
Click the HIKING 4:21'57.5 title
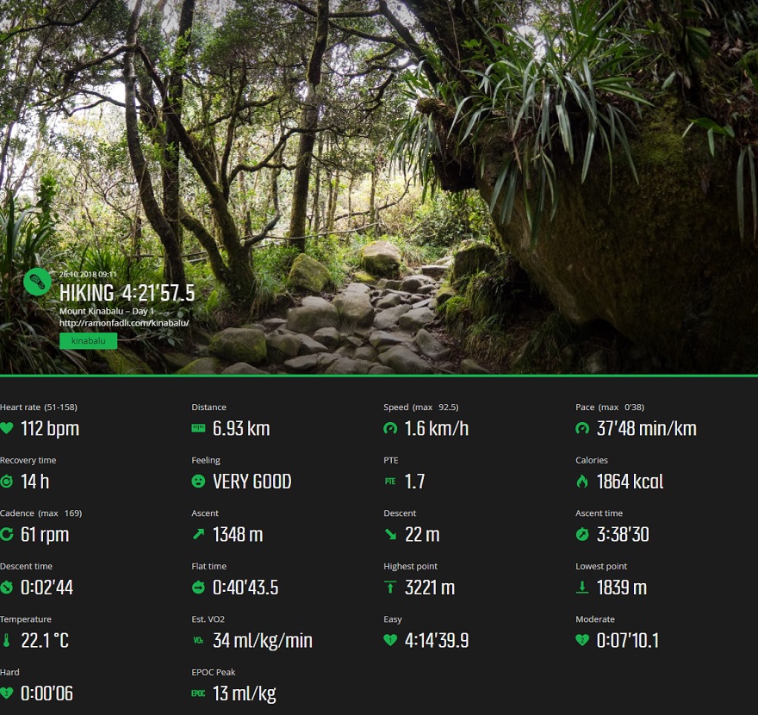[x=127, y=293]
